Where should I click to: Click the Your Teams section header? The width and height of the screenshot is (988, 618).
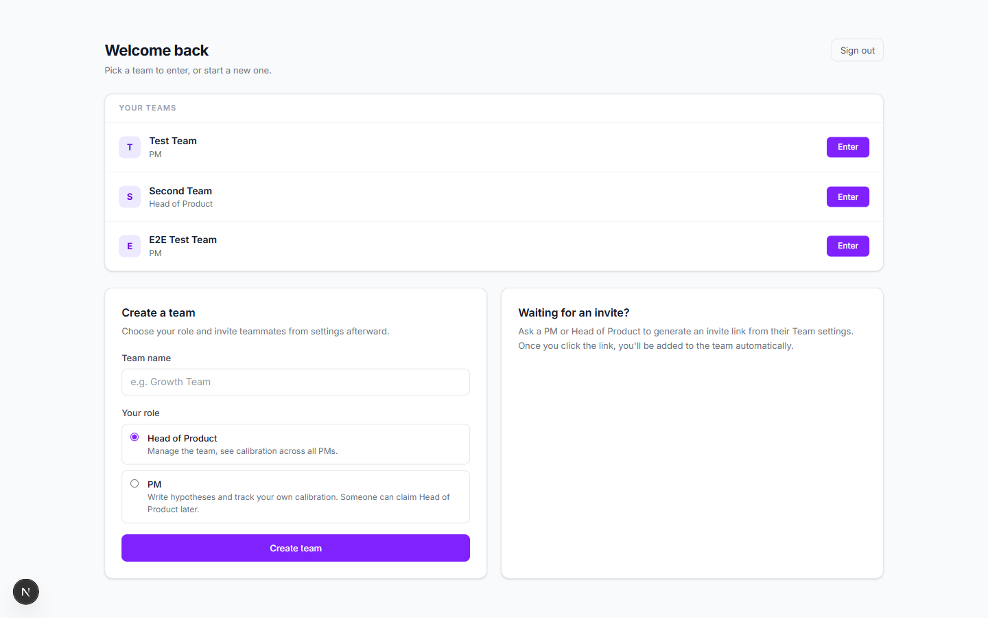[148, 108]
